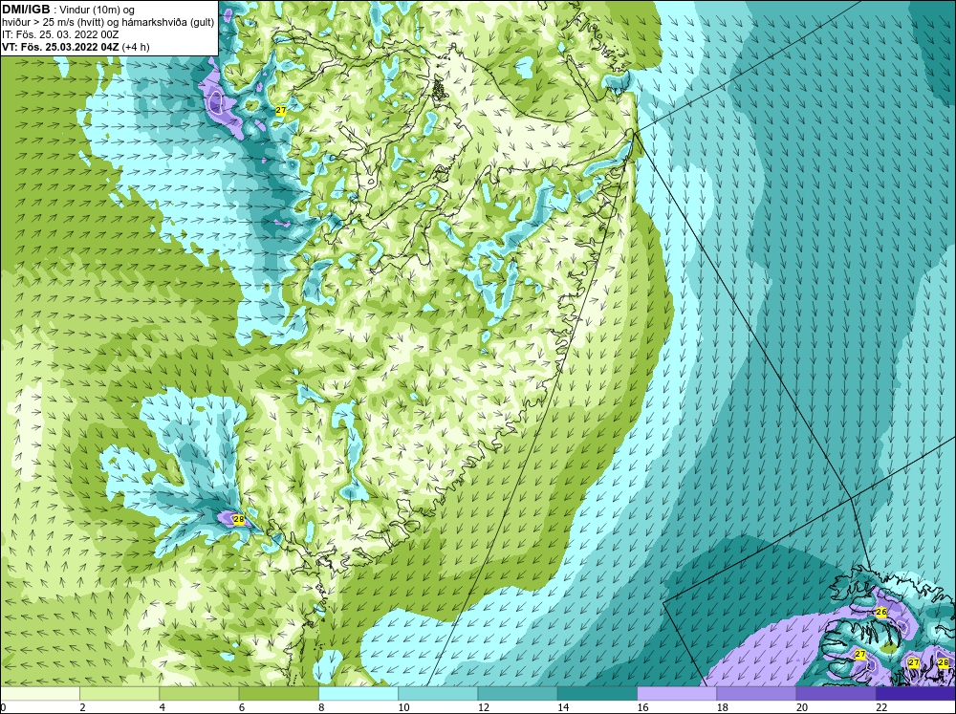Screen dimensions: 956x714
Task: Click the light lavender 16–18 m/s legend swatch
Action: click(677, 694)
